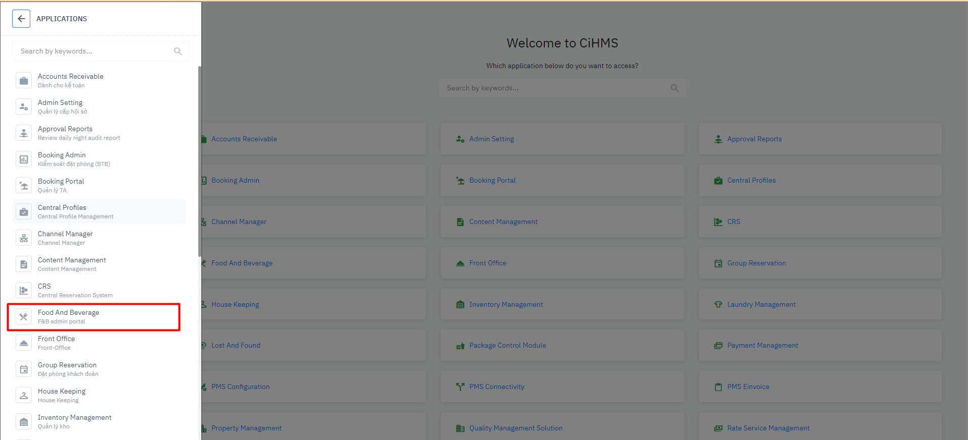Screen dimensions: 968x440
Task: Click the Food And Beverage utensils icon
Action: click(24, 317)
